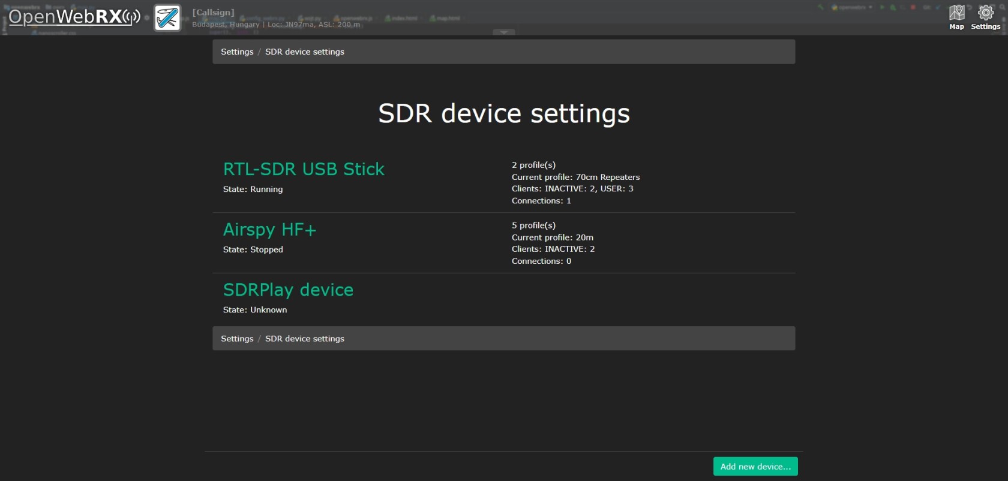
Task: Click the Airspy HF+ row's Clients line
Action: click(x=553, y=249)
